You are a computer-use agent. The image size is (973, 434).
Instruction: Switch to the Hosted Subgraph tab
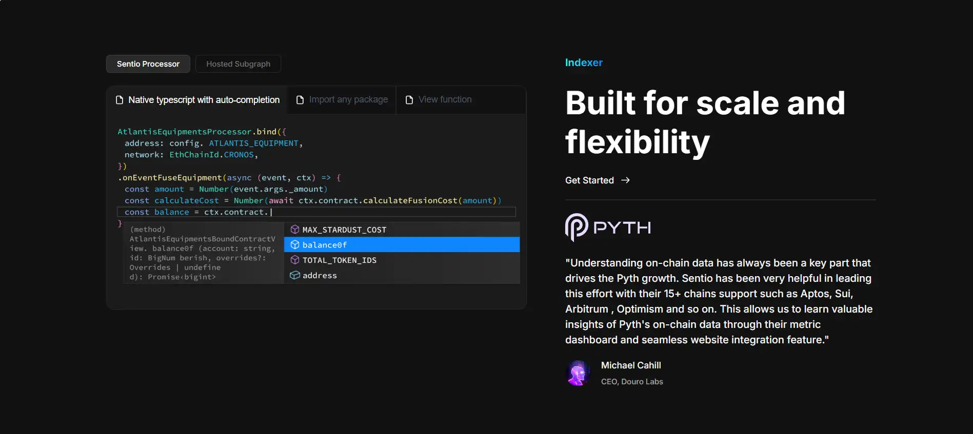(238, 64)
